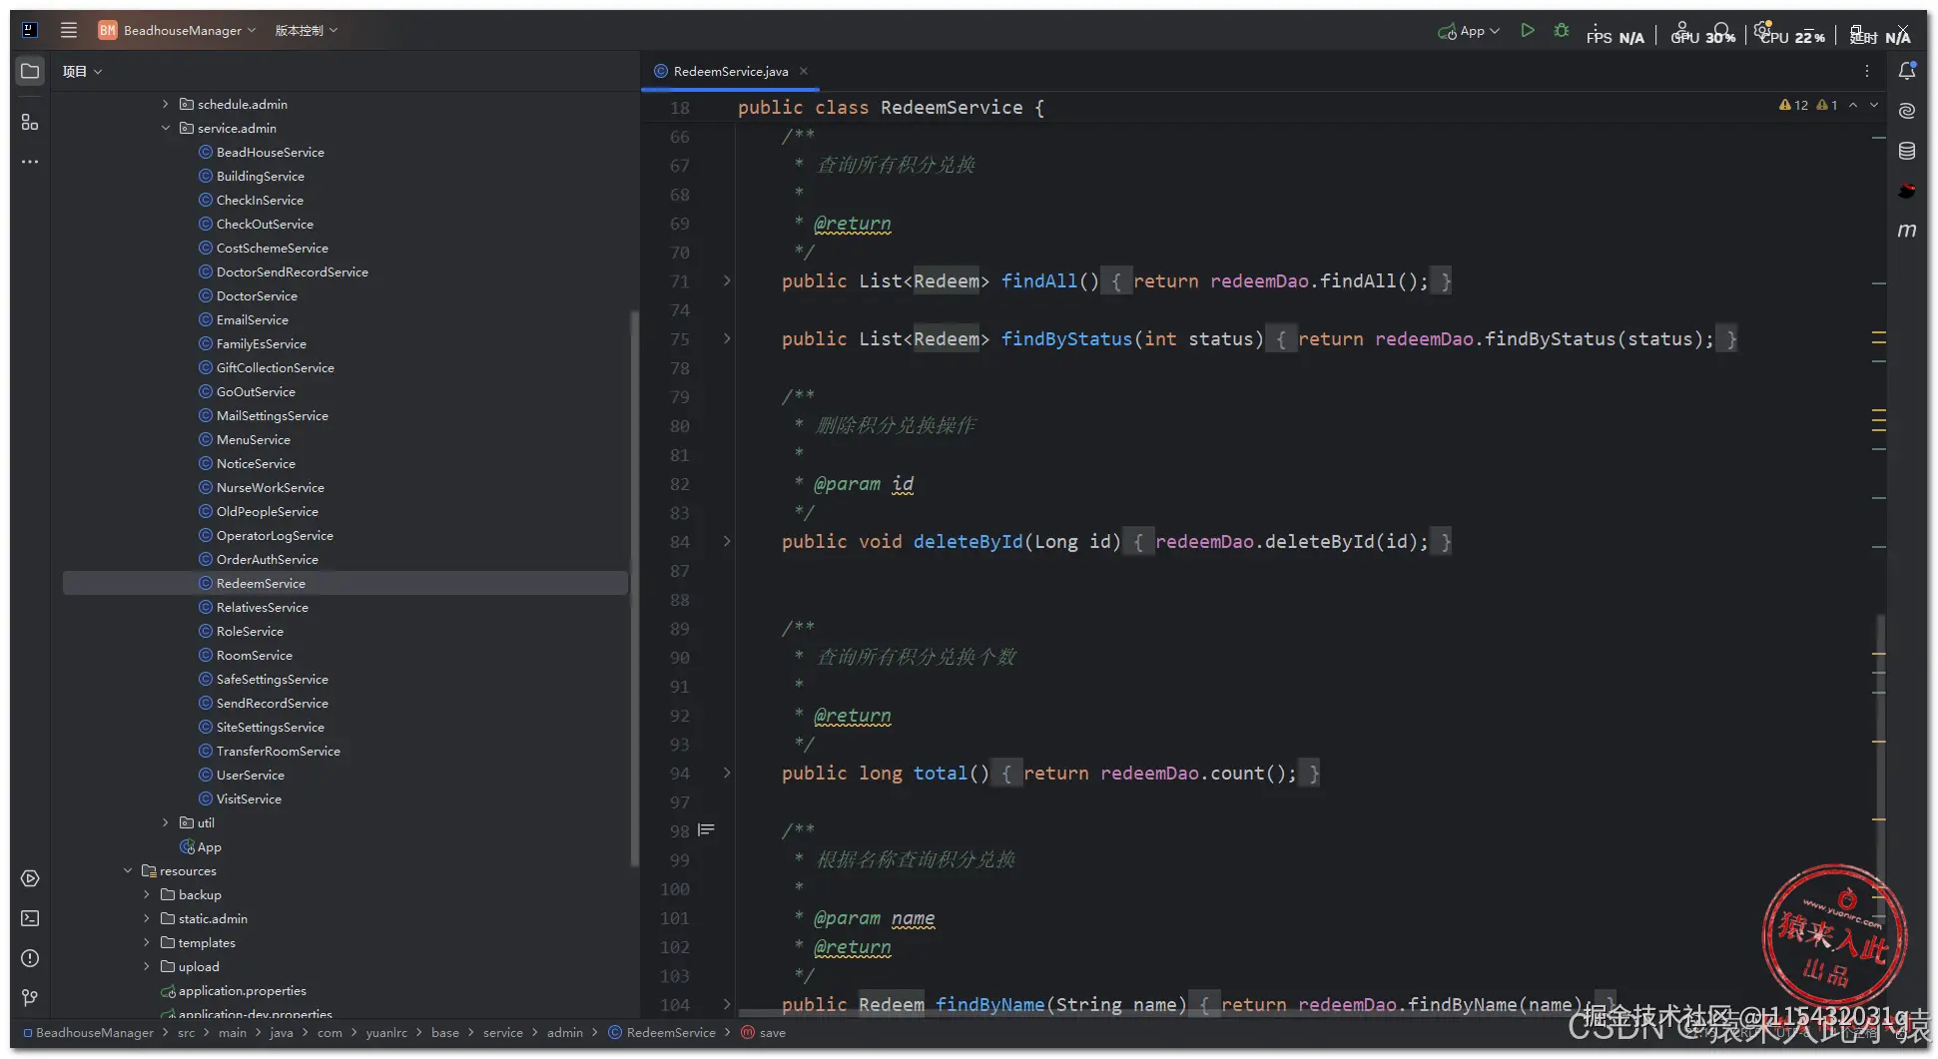Collapse the resources folder

click(x=128, y=870)
